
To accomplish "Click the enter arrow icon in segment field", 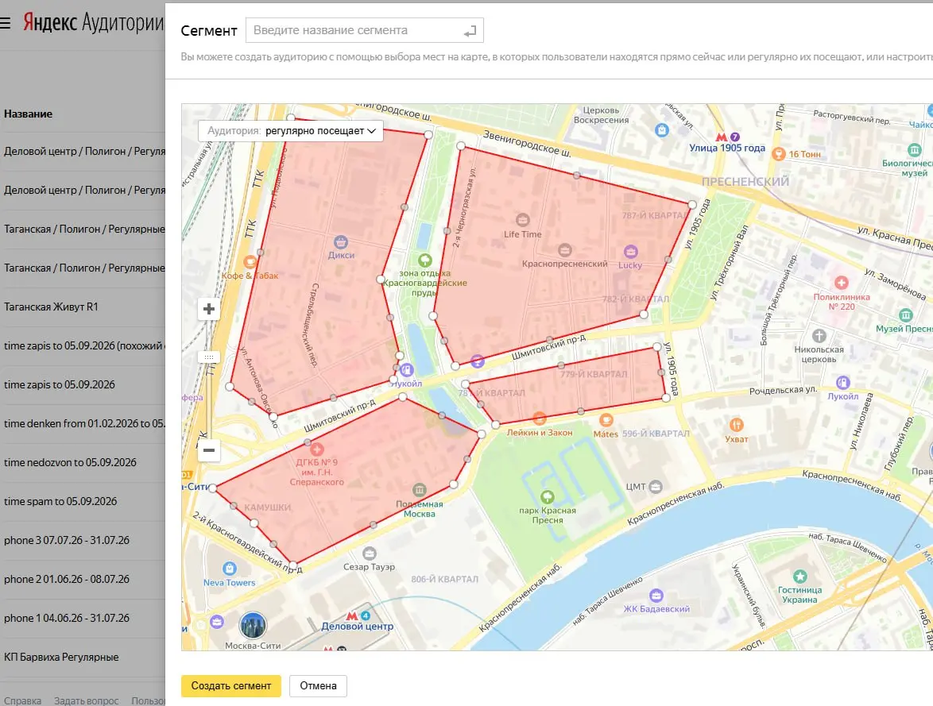I will [470, 31].
